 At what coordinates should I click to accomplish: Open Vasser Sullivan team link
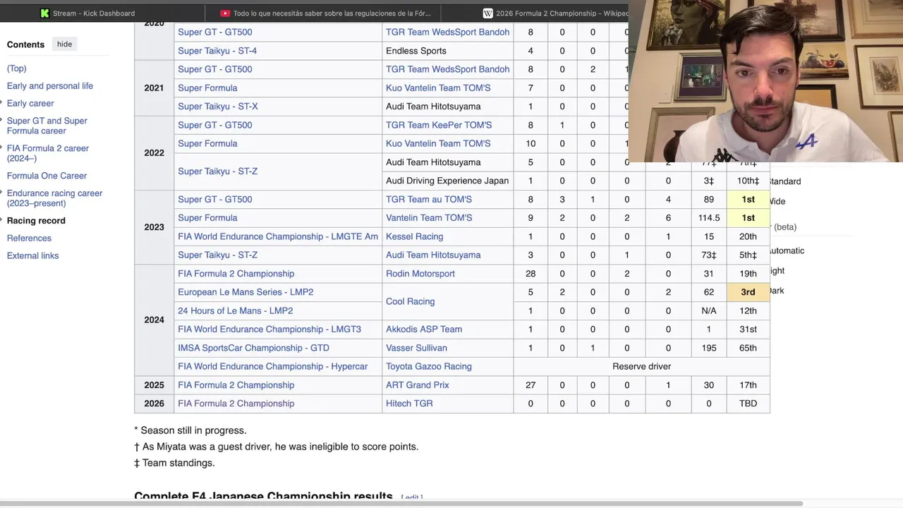tap(416, 348)
